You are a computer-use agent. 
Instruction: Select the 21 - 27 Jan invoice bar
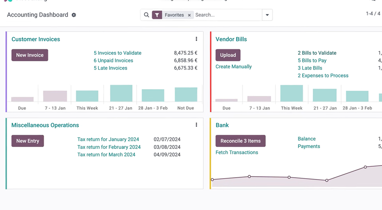click(x=121, y=93)
